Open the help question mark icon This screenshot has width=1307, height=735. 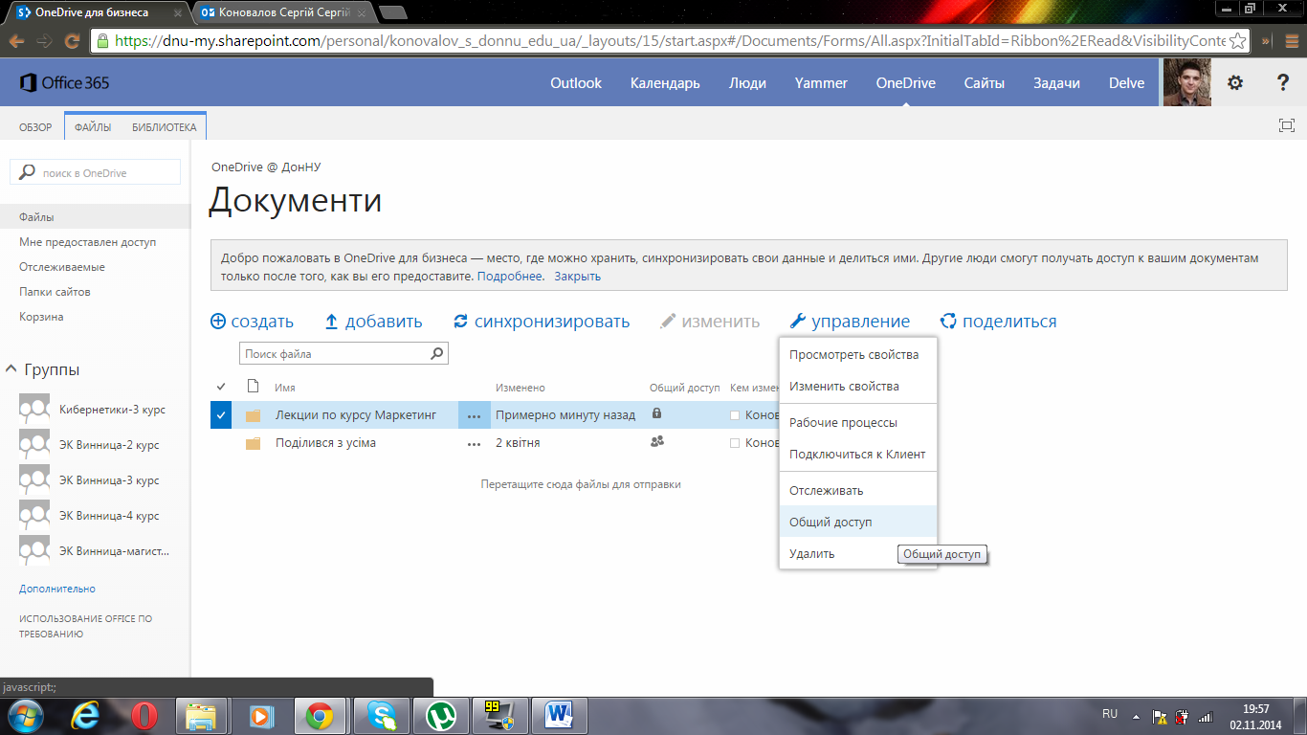[1283, 83]
